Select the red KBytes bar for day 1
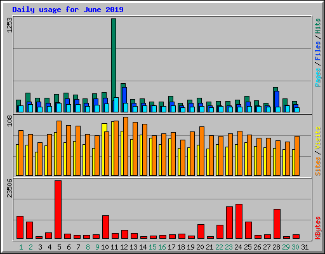Image resolution: width=325 pixels, height=254 pixels. (x=20, y=227)
